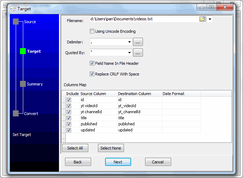The height and width of the screenshot is (178, 243).
Task: Uncheck the Include box for yt:videoId
Action: (69, 106)
